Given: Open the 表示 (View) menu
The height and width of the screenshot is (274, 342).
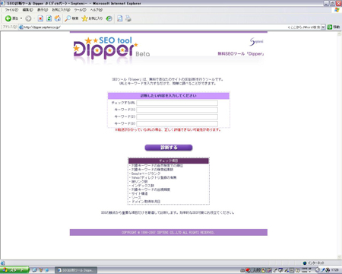Looking at the screenshot, I should [43, 10].
